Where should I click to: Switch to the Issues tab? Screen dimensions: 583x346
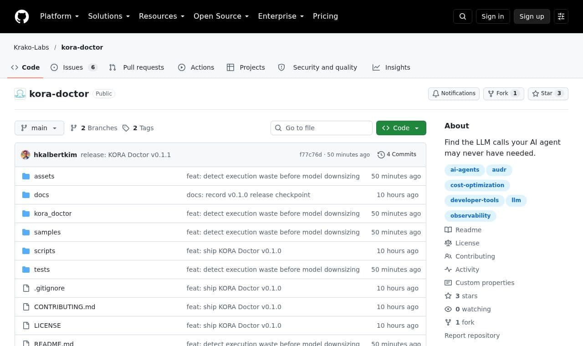[74, 67]
